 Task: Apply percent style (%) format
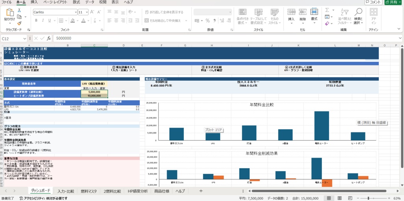(x=208, y=20)
